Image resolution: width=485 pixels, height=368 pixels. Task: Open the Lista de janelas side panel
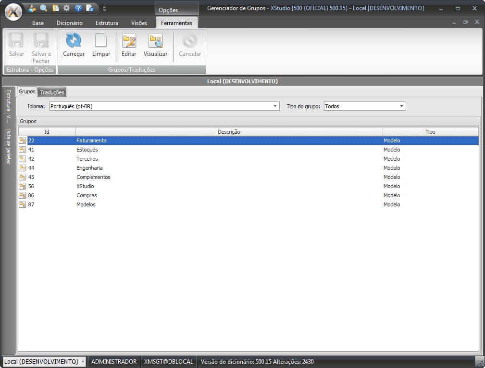(x=8, y=146)
